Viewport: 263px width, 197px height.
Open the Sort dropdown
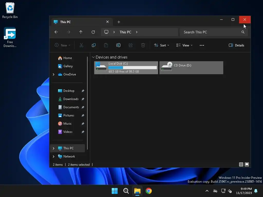162,45
